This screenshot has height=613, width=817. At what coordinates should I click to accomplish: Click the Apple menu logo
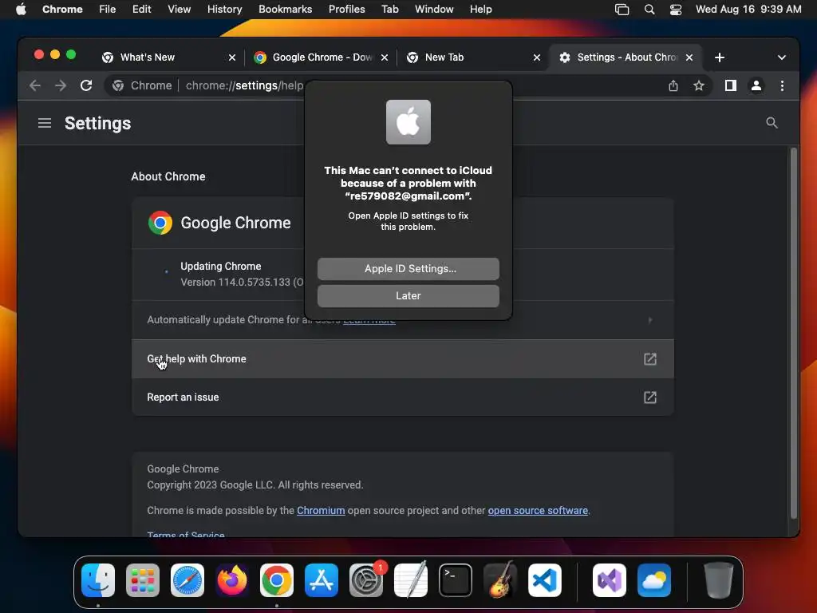coord(21,10)
